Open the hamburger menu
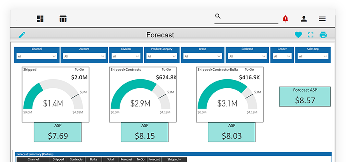 point(322,19)
